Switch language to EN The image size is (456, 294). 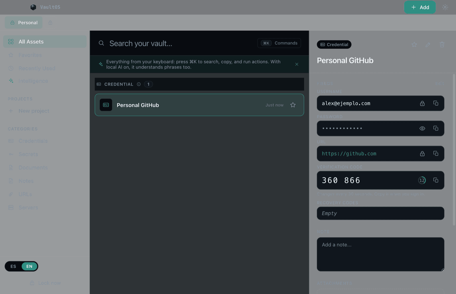29,266
